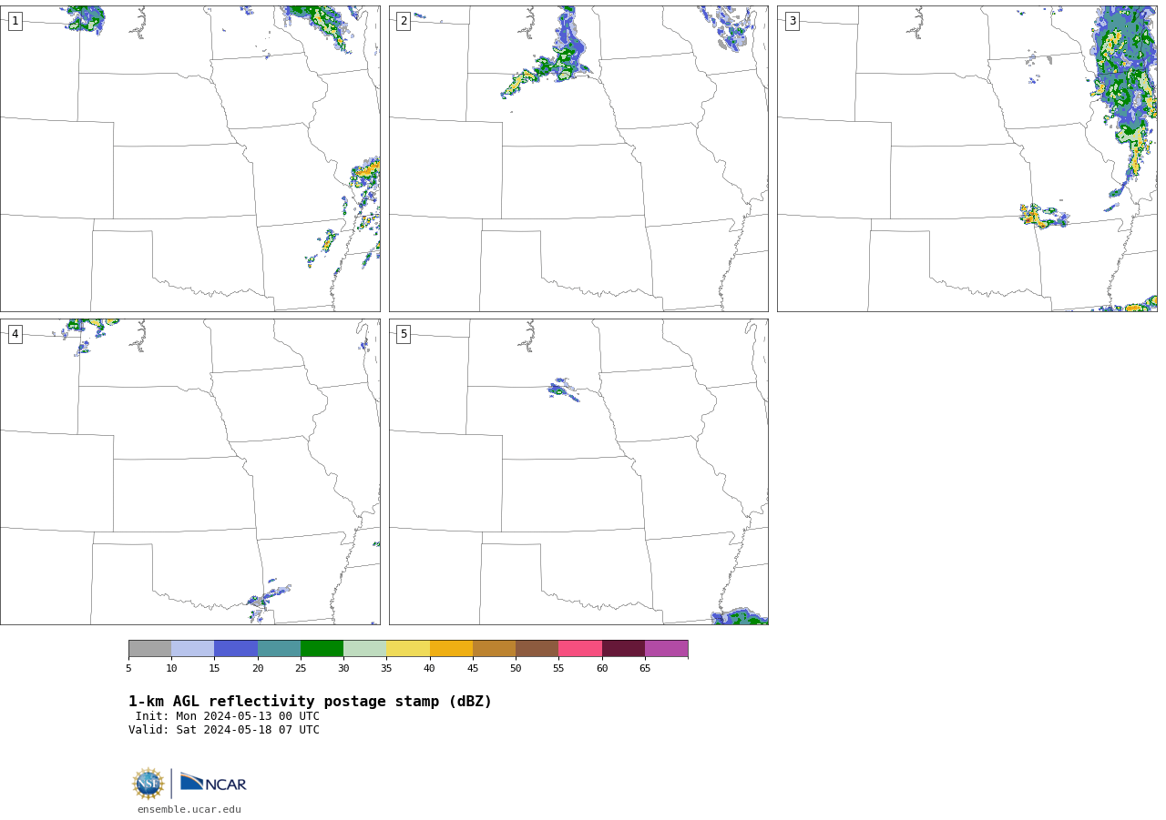The image size is (1166, 820).
Task: Click the panel number 1 label box
Action: 15,21
